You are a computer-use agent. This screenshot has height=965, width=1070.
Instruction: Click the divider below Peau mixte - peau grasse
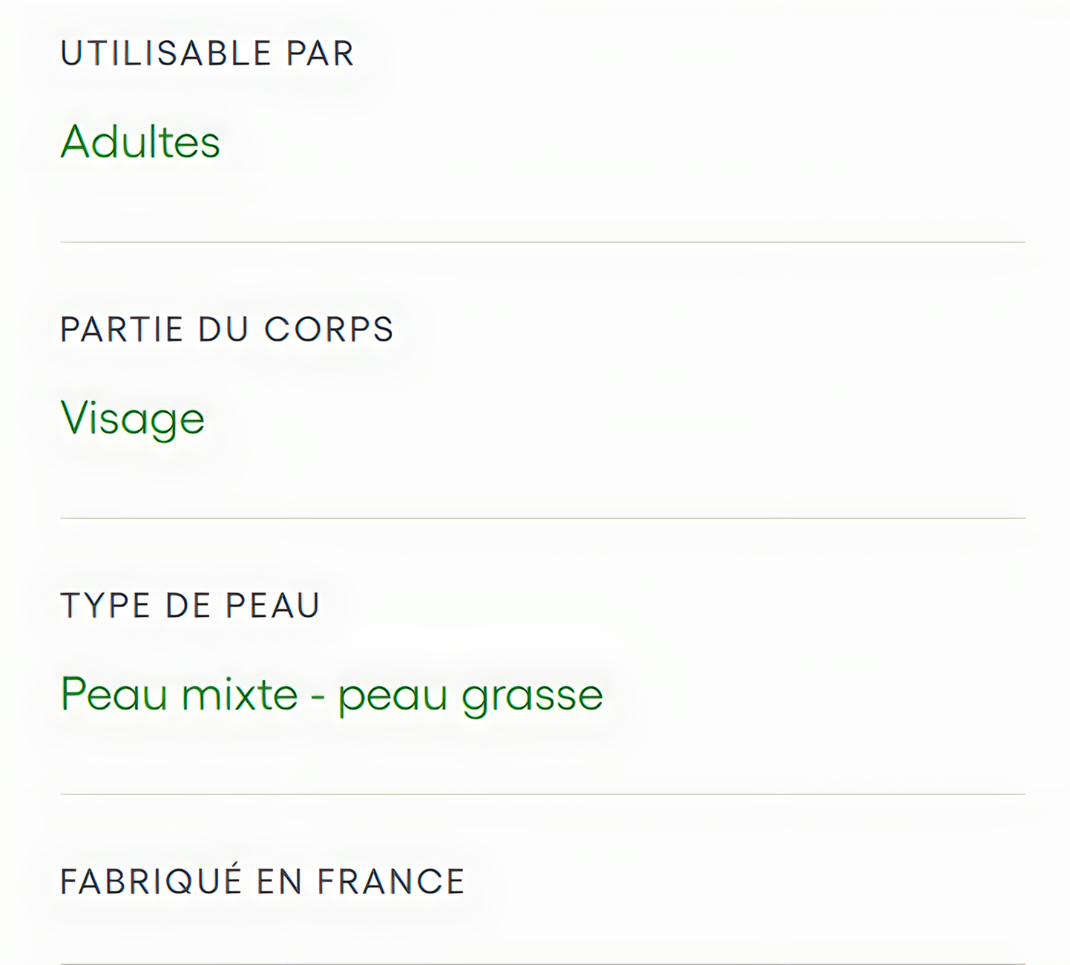tap(542, 794)
